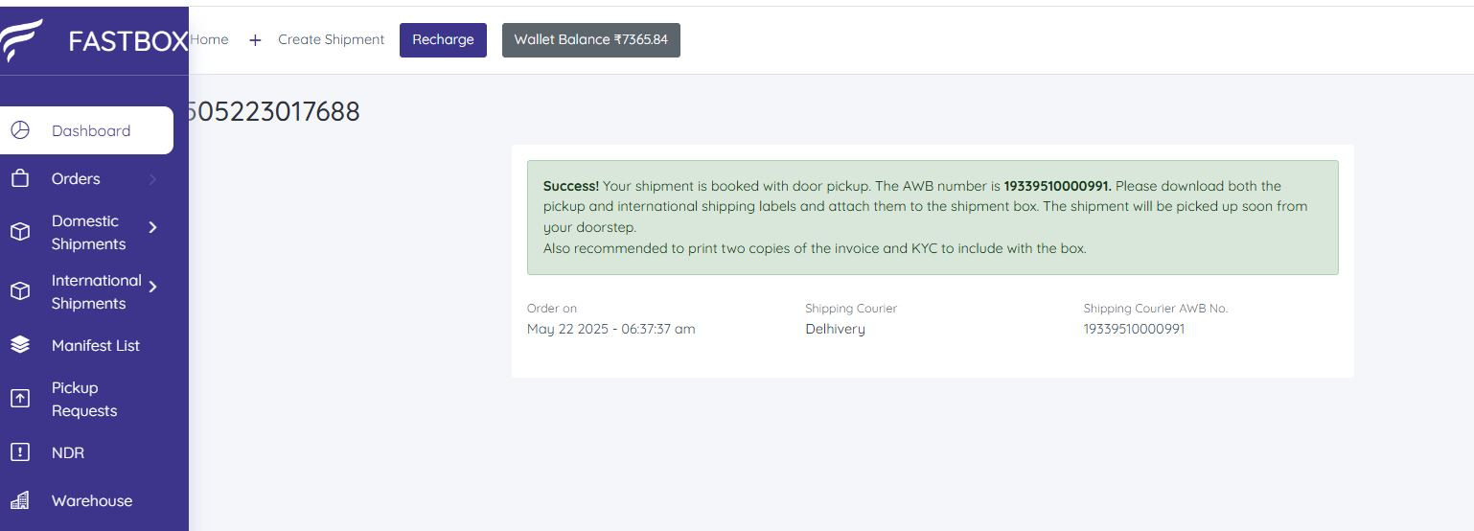This screenshot has width=1474, height=531.
Task: Expand the International Shipments chevron
Action: [x=153, y=286]
